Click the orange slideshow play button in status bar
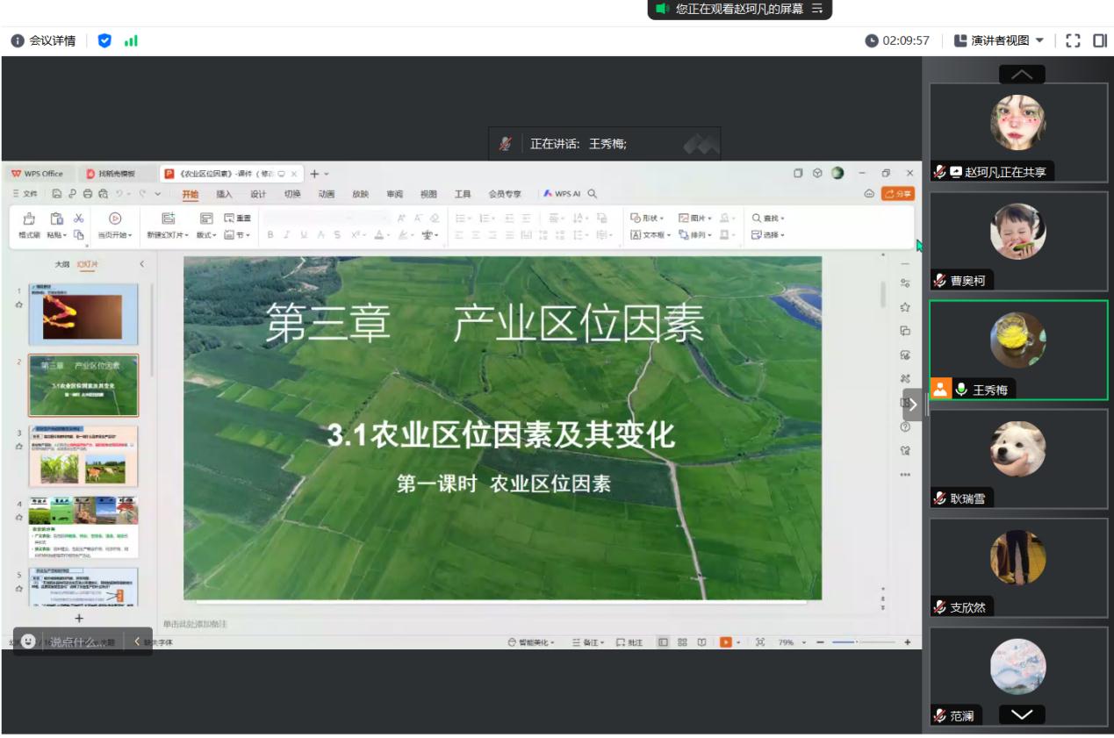 click(x=725, y=642)
